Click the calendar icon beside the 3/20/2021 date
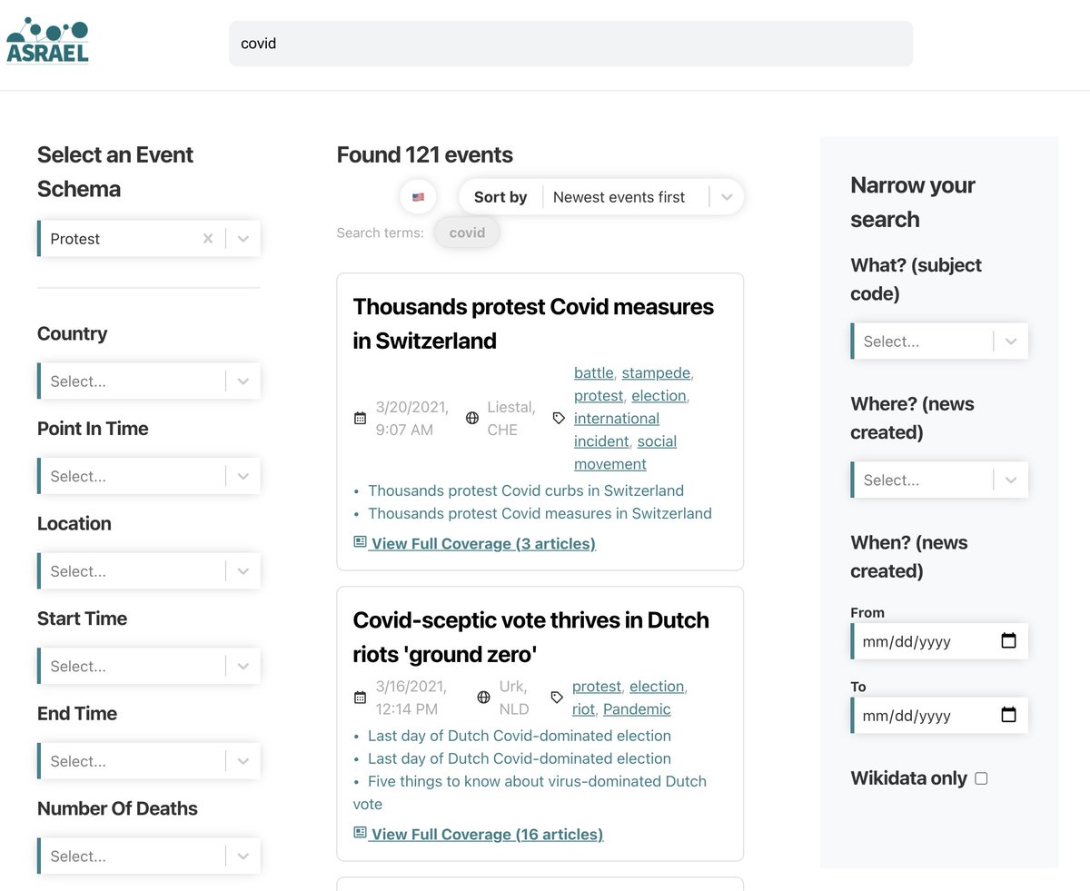 (360, 418)
